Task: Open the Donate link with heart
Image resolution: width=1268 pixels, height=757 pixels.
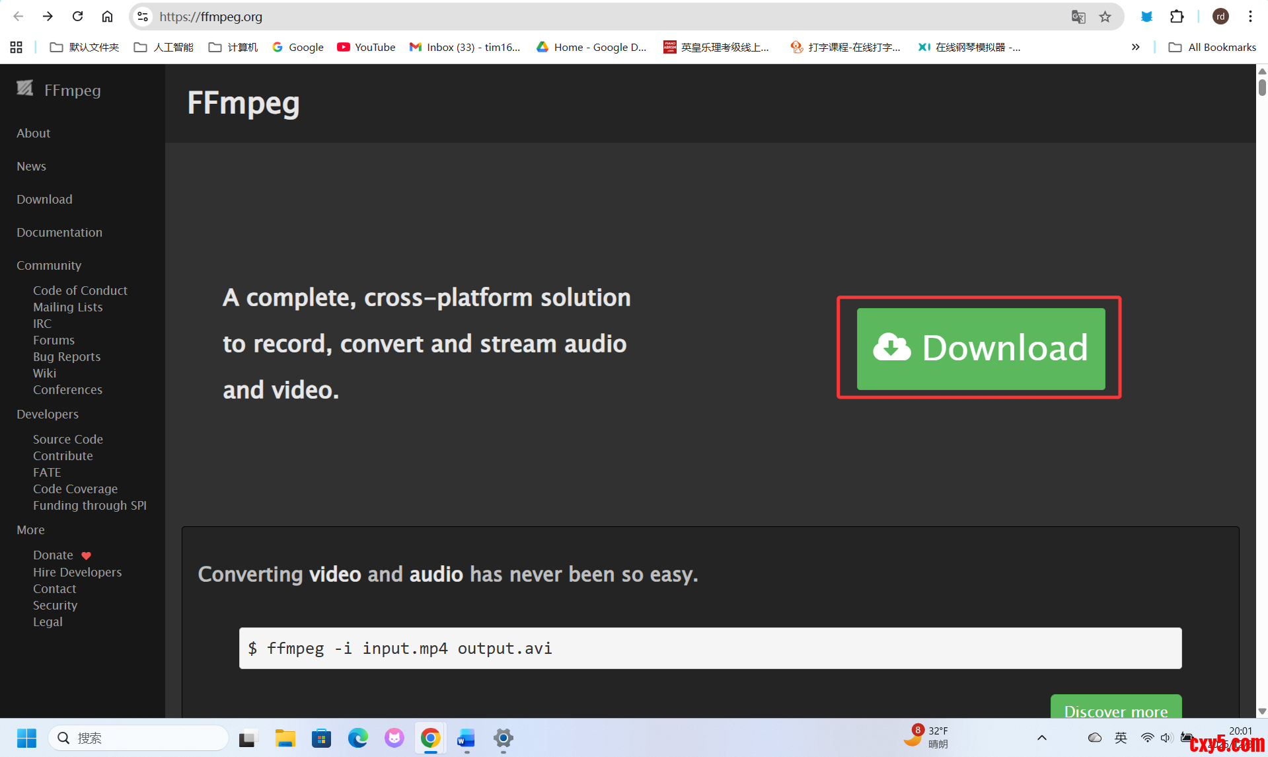Action: [x=62, y=555]
